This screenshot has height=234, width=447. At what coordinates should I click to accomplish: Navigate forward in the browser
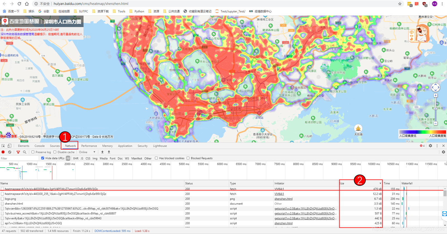click(x=12, y=4)
